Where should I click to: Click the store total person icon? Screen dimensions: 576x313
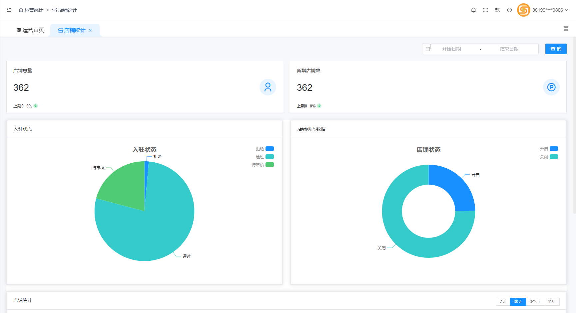click(268, 87)
